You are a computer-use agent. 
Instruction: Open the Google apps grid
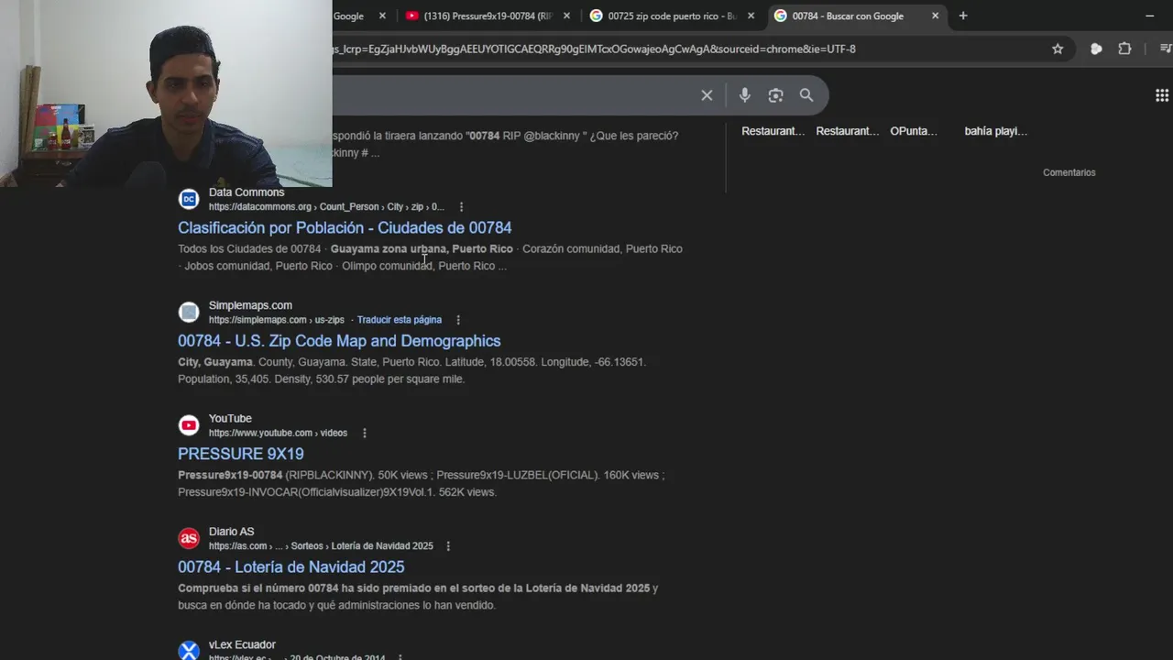click(x=1162, y=95)
